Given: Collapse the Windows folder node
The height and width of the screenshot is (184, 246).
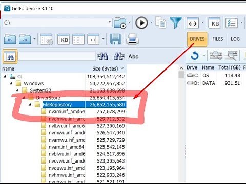Looking at the screenshot, I should point(11,83).
